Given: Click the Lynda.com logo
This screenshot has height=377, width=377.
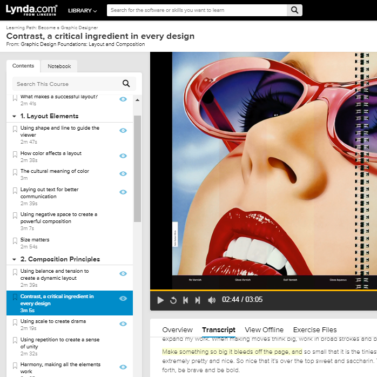Looking at the screenshot, I should click(x=31, y=10).
